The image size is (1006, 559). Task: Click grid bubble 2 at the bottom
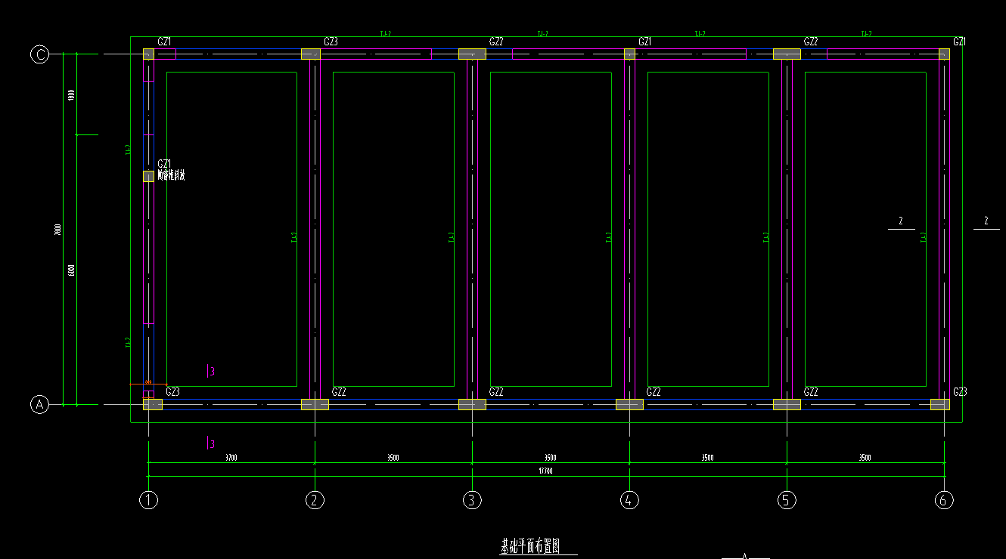click(315, 500)
